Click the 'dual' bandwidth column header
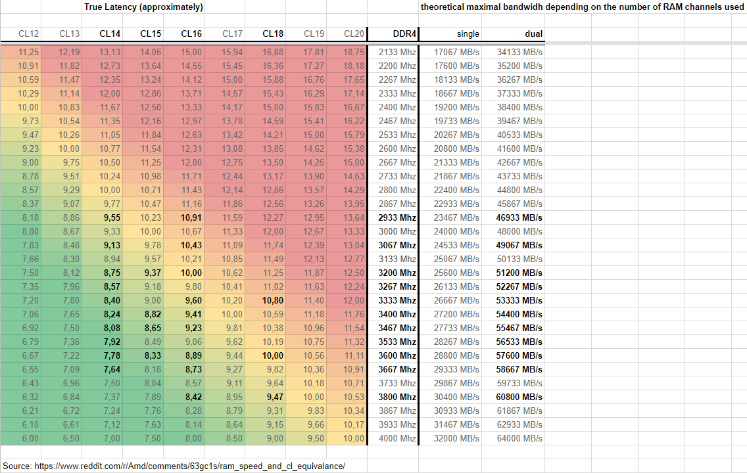 click(513, 34)
